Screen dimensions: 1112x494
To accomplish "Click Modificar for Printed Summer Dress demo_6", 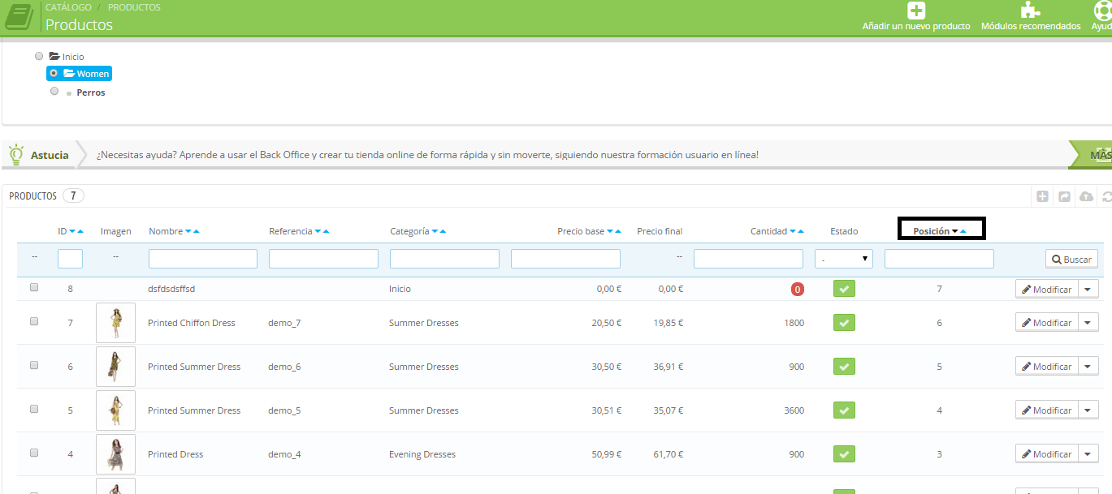I will click(x=1046, y=367).
